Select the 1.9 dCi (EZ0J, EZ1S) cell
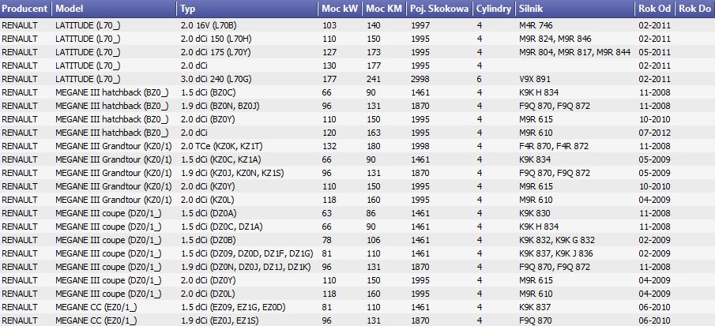715x326 pixels. [220, 320]
